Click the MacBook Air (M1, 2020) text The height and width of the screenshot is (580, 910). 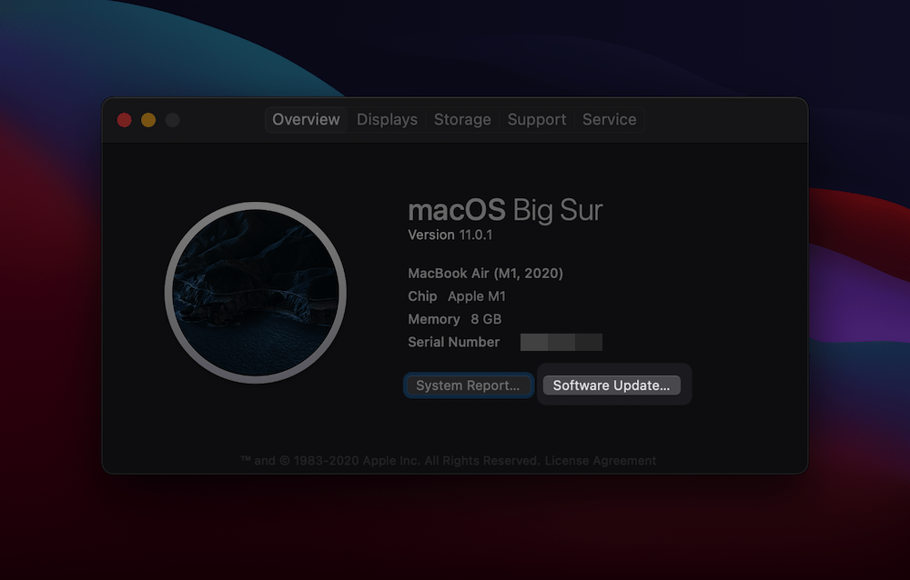tap(485, 273)
